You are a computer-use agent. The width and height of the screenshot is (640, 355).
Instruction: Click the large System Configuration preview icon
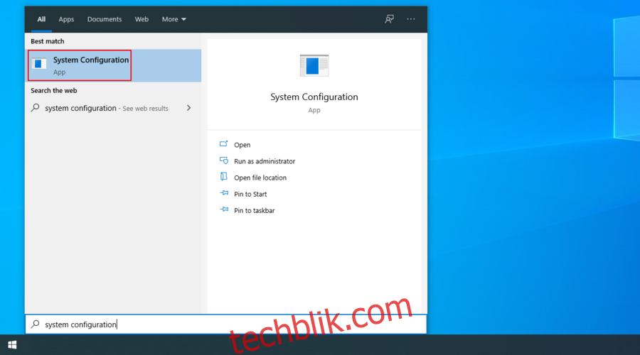click(x=314, y=65)
